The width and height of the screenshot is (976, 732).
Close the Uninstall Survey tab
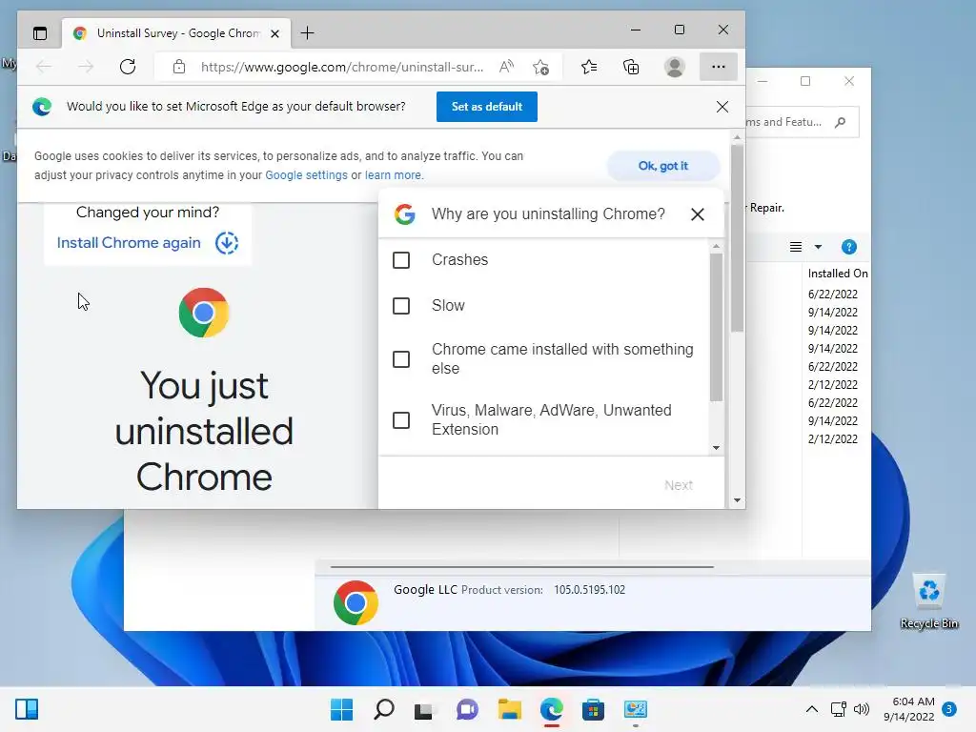(x=275, y=33)
